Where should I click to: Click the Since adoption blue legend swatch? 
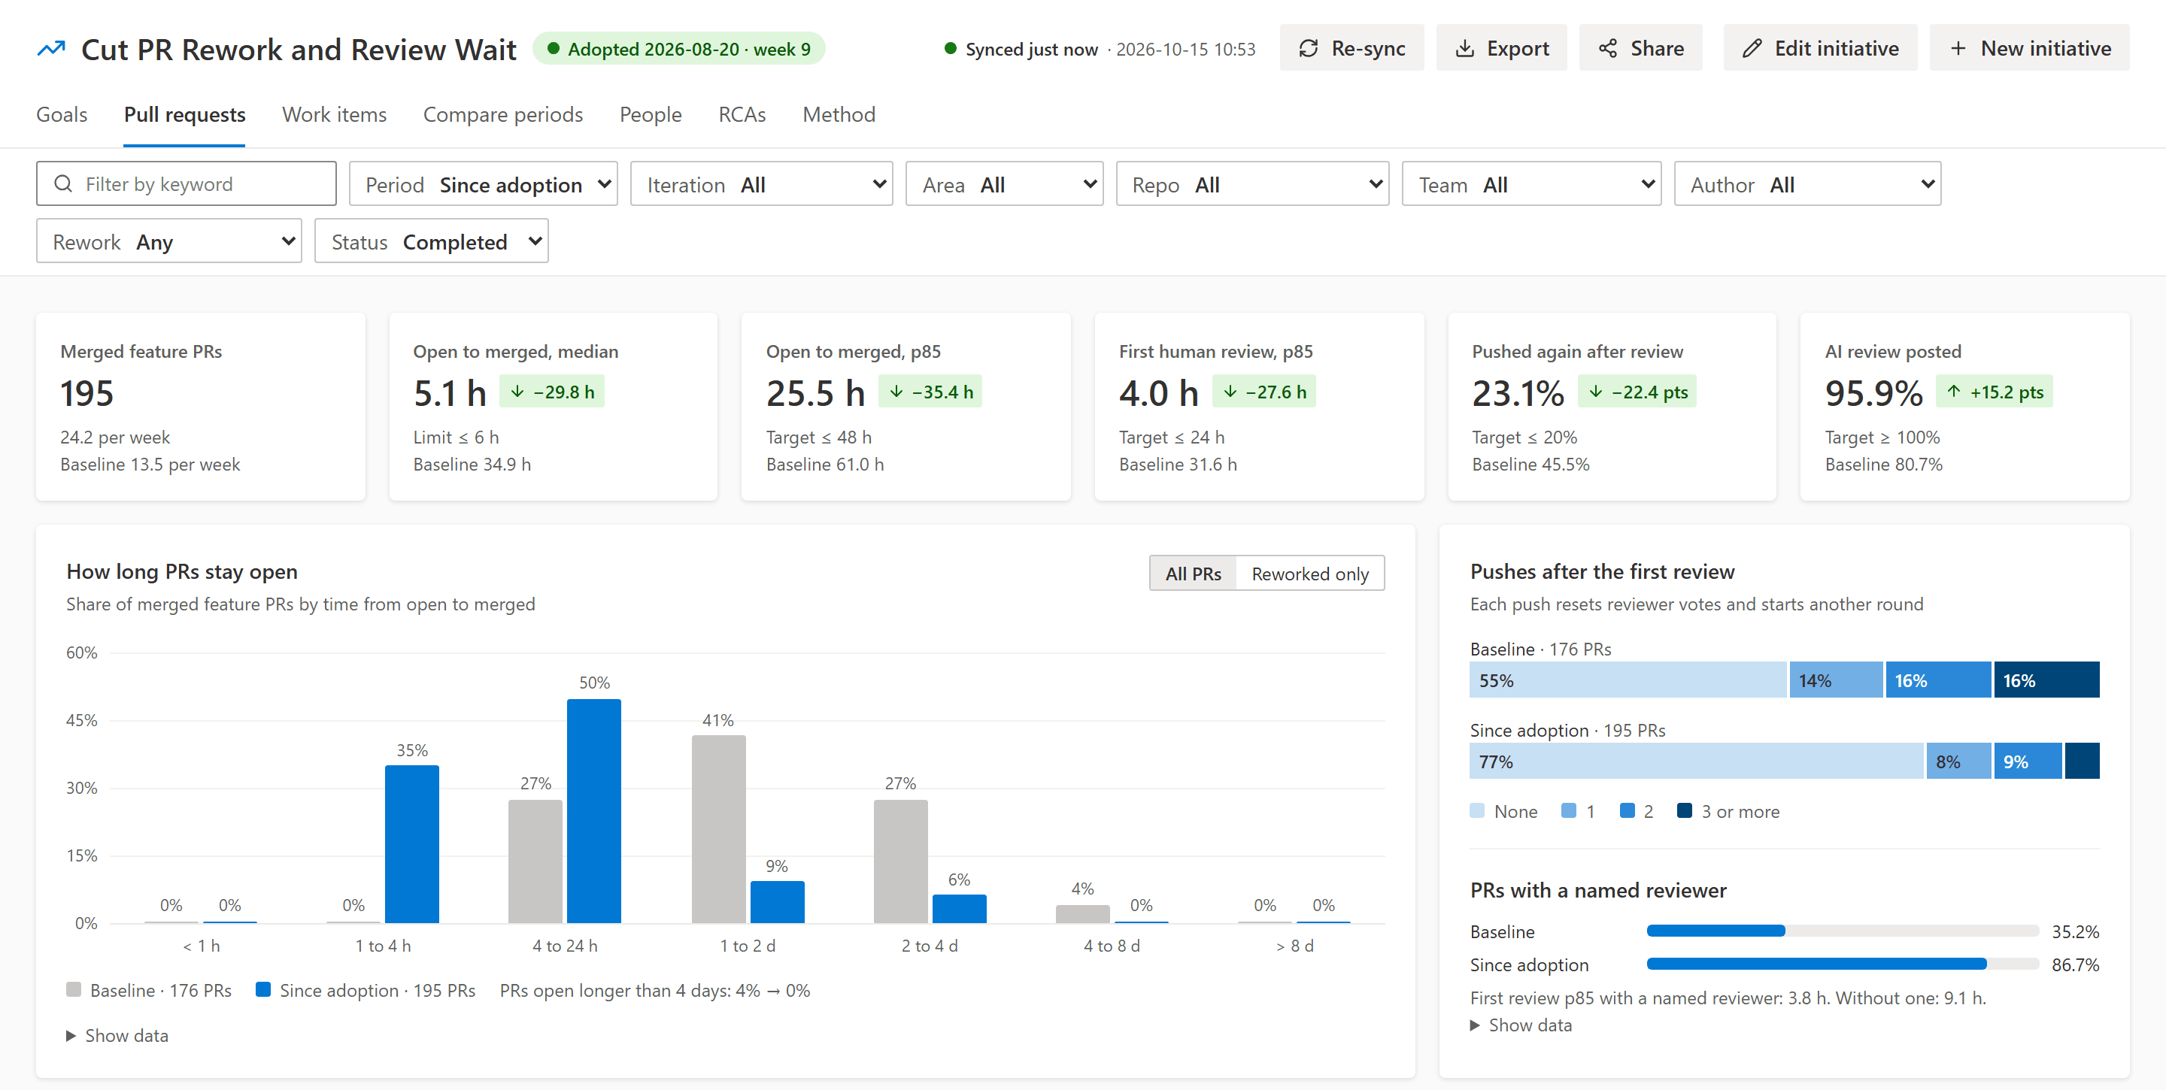[263, 989]
